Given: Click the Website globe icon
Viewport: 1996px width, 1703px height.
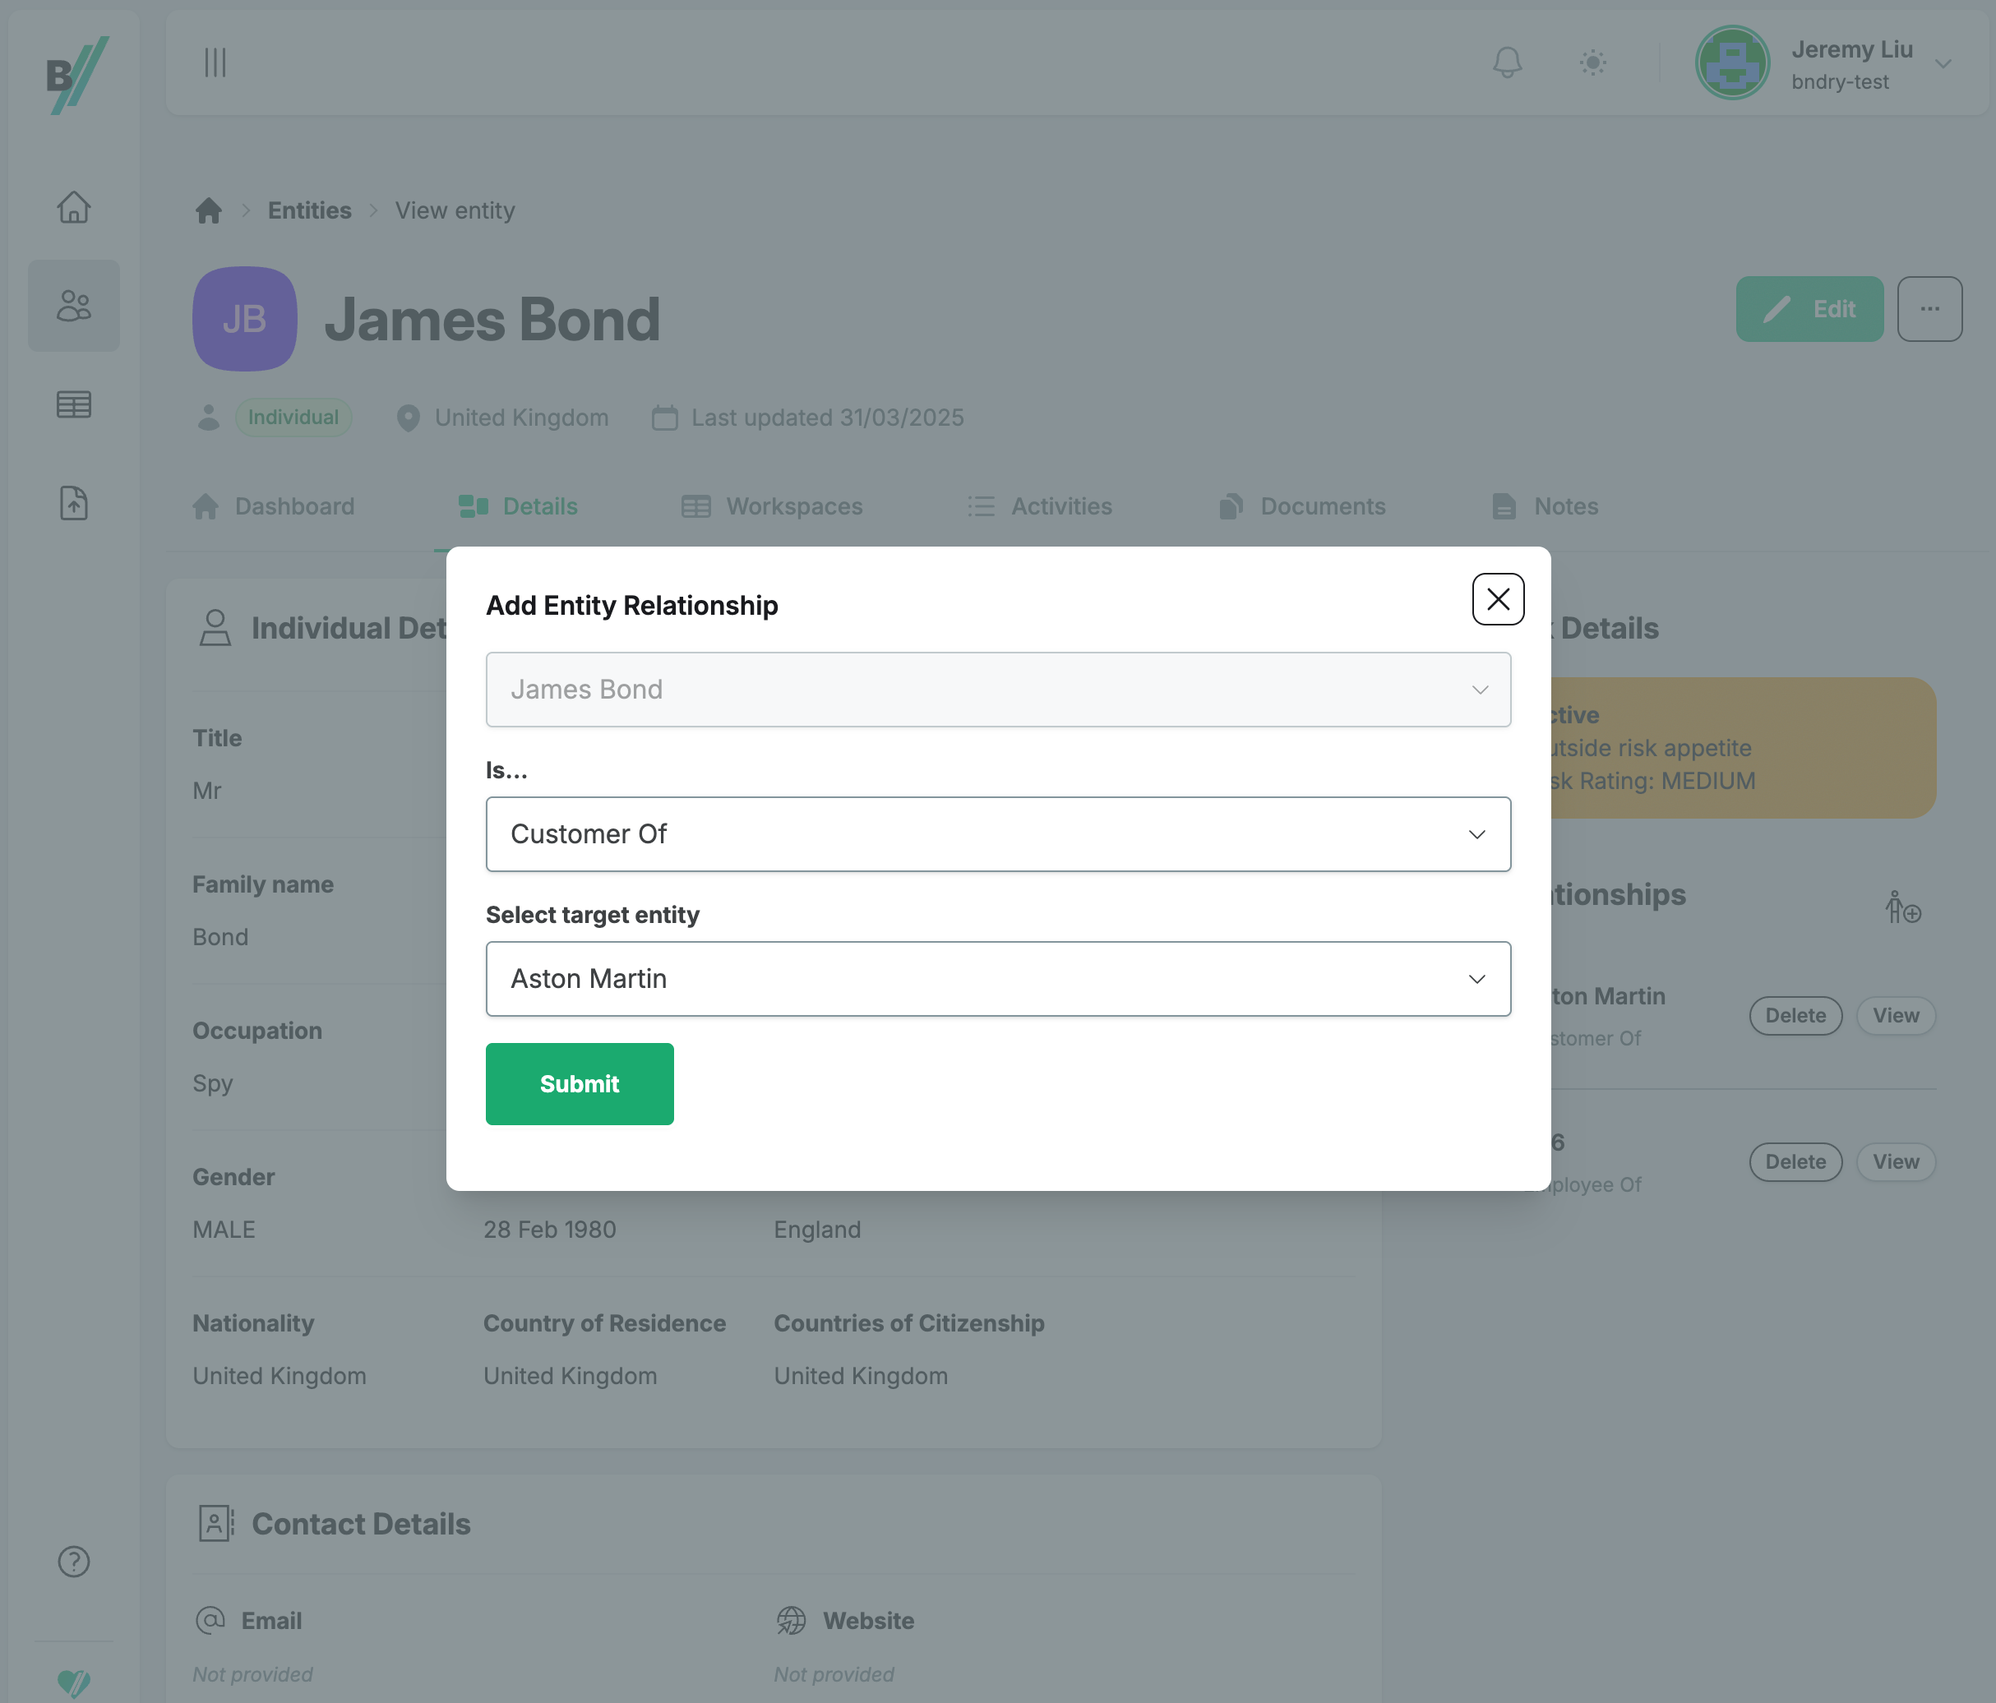Looking at the screenshot, I should 791,1620.
